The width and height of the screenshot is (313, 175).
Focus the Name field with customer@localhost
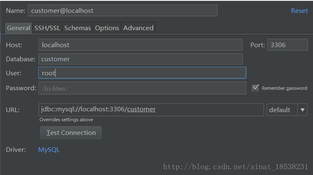point(122,10)
